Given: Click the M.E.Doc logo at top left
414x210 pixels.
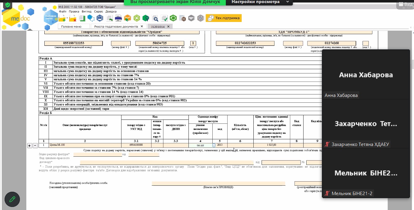Looking at the screenshot, I should [x=18, y=18].
